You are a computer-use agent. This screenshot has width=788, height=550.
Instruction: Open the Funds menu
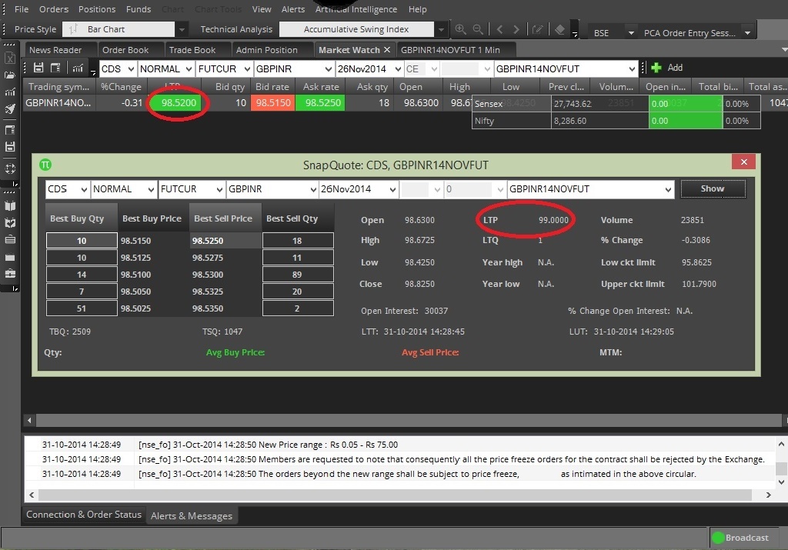[139, 9]
